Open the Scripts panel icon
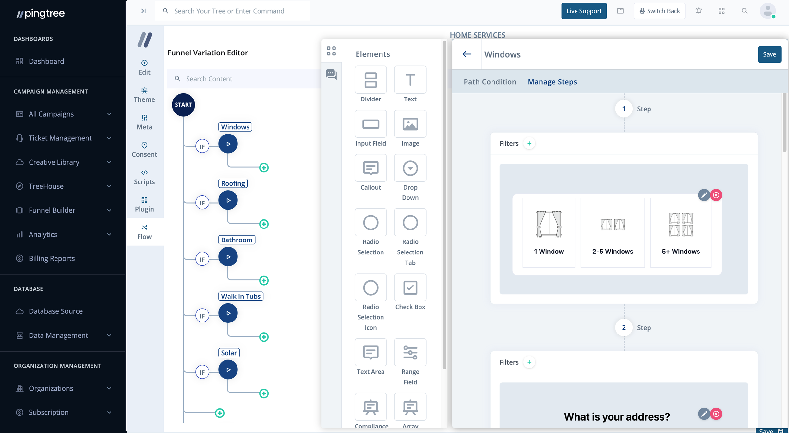The width and height of the screenshot is (789, 433). click(144, 177)
